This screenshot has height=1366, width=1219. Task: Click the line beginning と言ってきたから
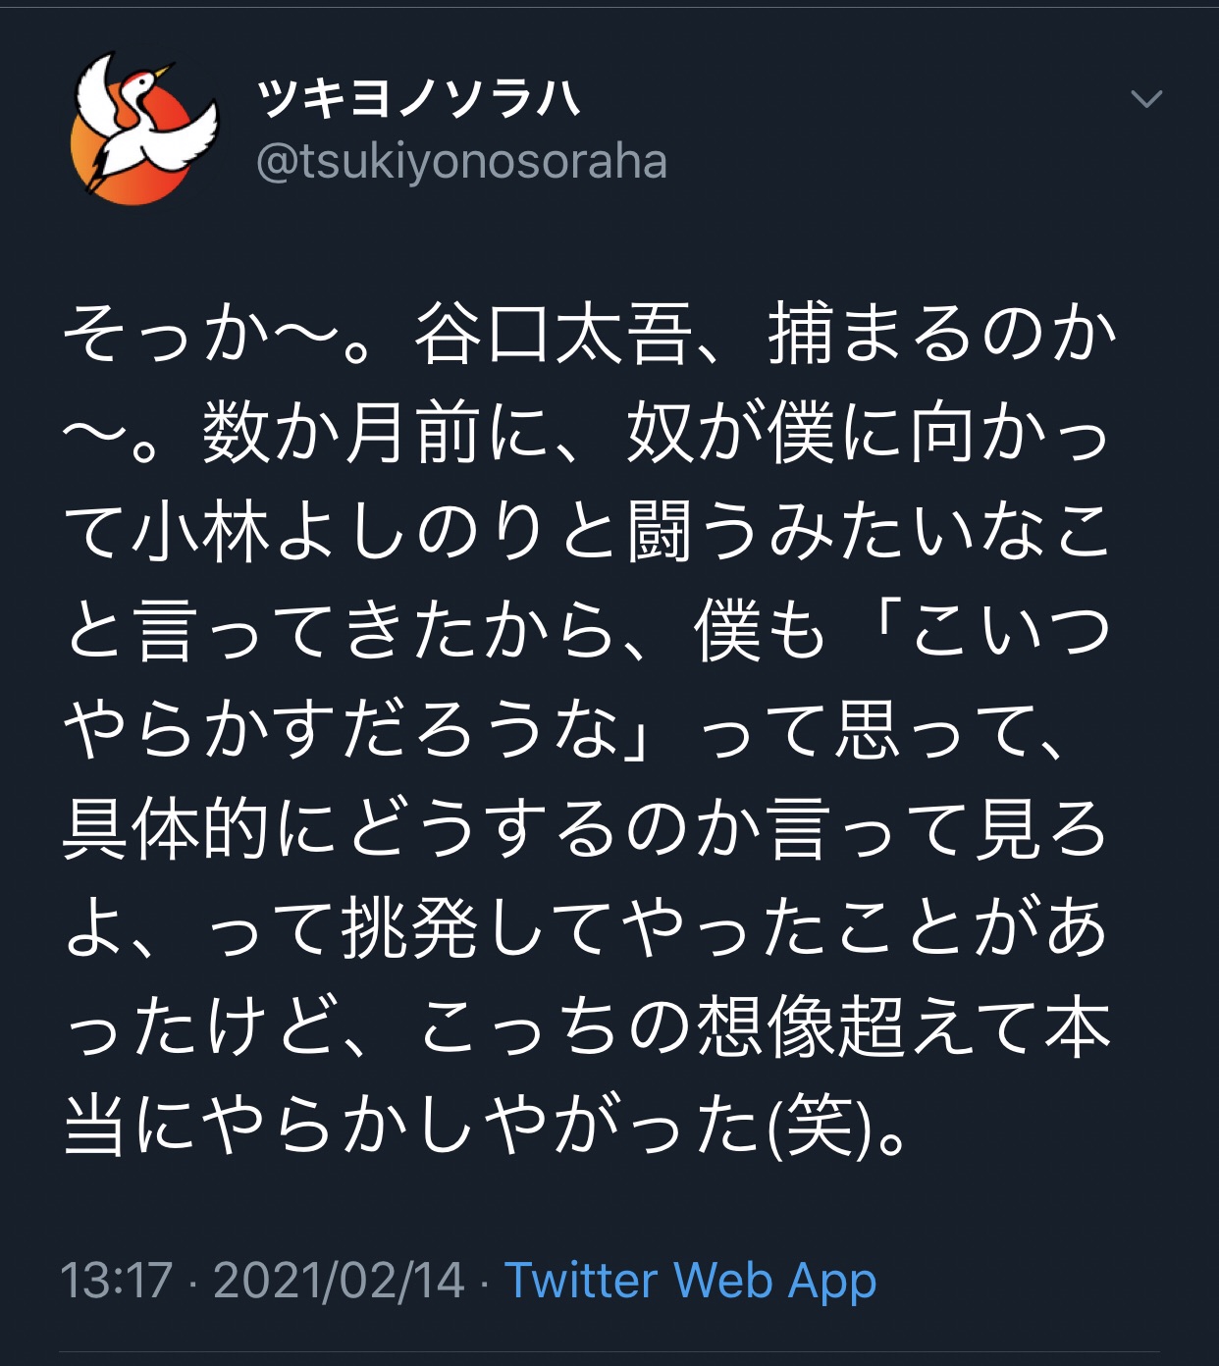(x=587, y=632)
